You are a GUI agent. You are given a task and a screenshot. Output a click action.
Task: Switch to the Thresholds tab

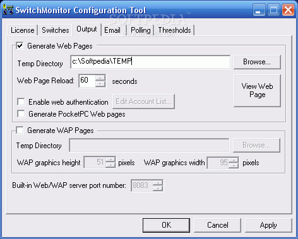tap(174, 30)
